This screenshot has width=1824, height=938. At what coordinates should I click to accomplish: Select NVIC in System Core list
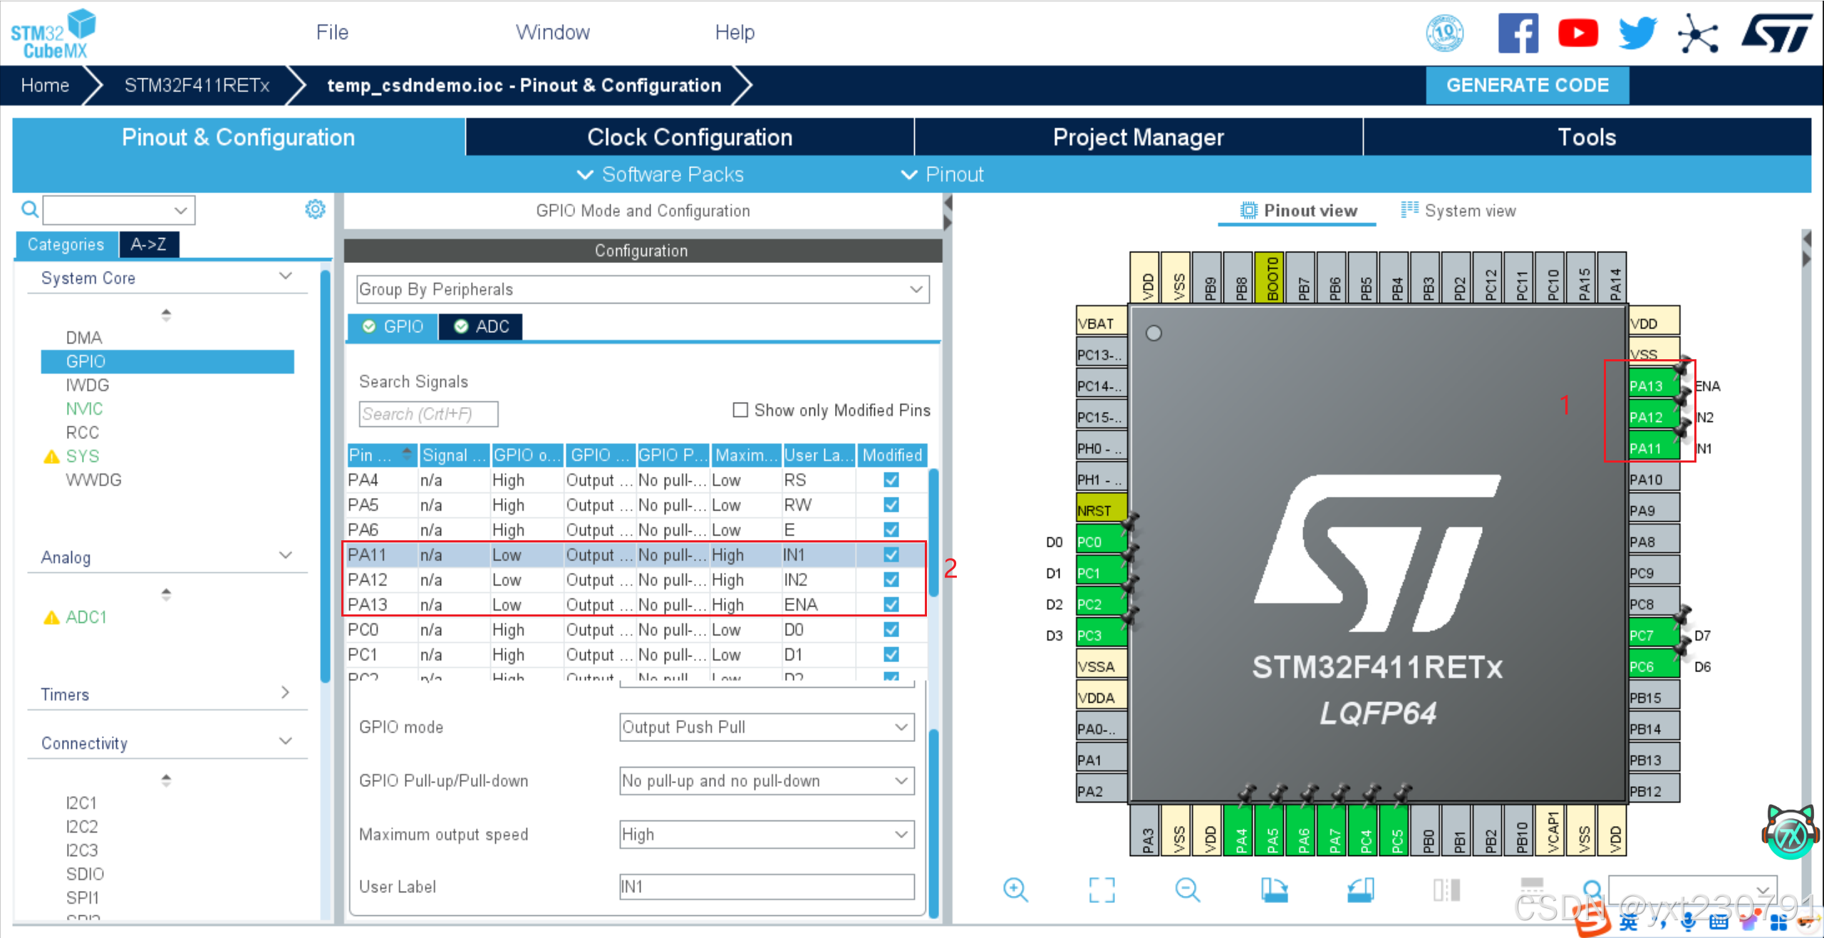click(x=84, y=408)
